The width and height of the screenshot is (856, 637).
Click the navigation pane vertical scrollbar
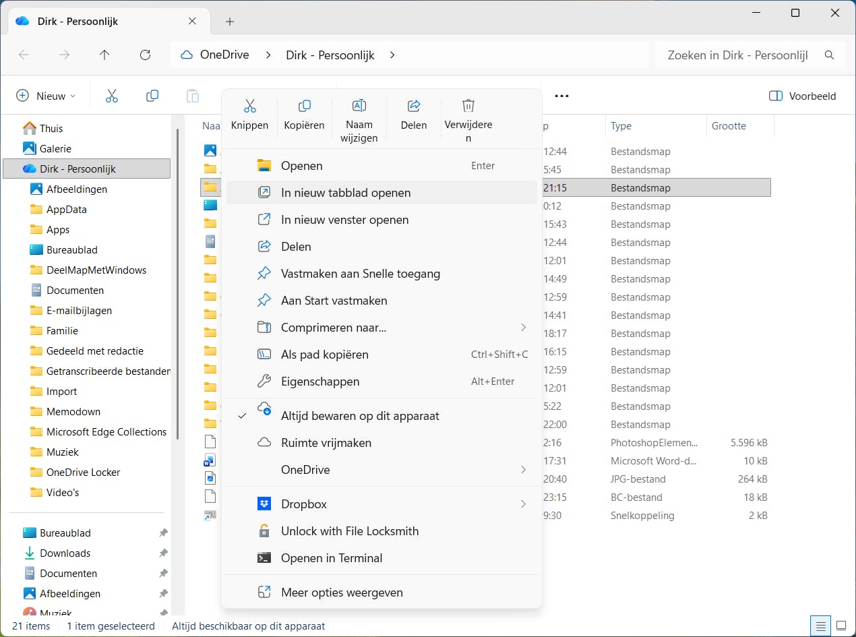pyautogui.click(x=178, y=283)
